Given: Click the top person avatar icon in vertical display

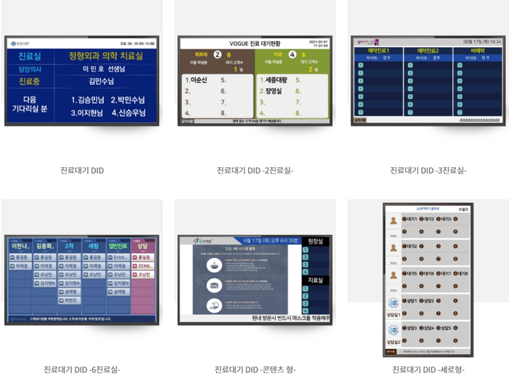Looking at the screenshot, I should click(392, 220).
